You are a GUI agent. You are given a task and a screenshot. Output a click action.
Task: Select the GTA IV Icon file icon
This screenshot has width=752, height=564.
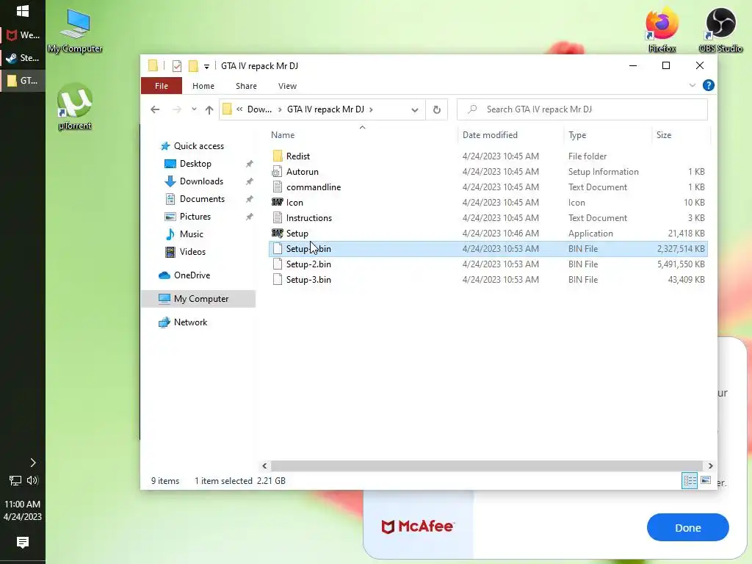[277, 203]
